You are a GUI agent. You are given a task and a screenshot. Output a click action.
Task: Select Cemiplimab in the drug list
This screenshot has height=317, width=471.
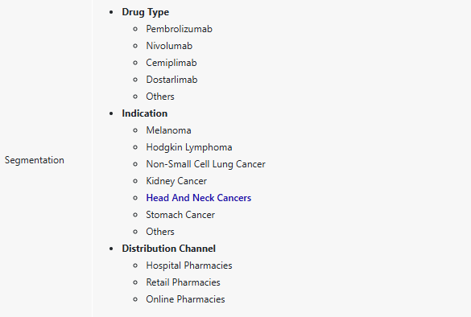tap(171, 63)
